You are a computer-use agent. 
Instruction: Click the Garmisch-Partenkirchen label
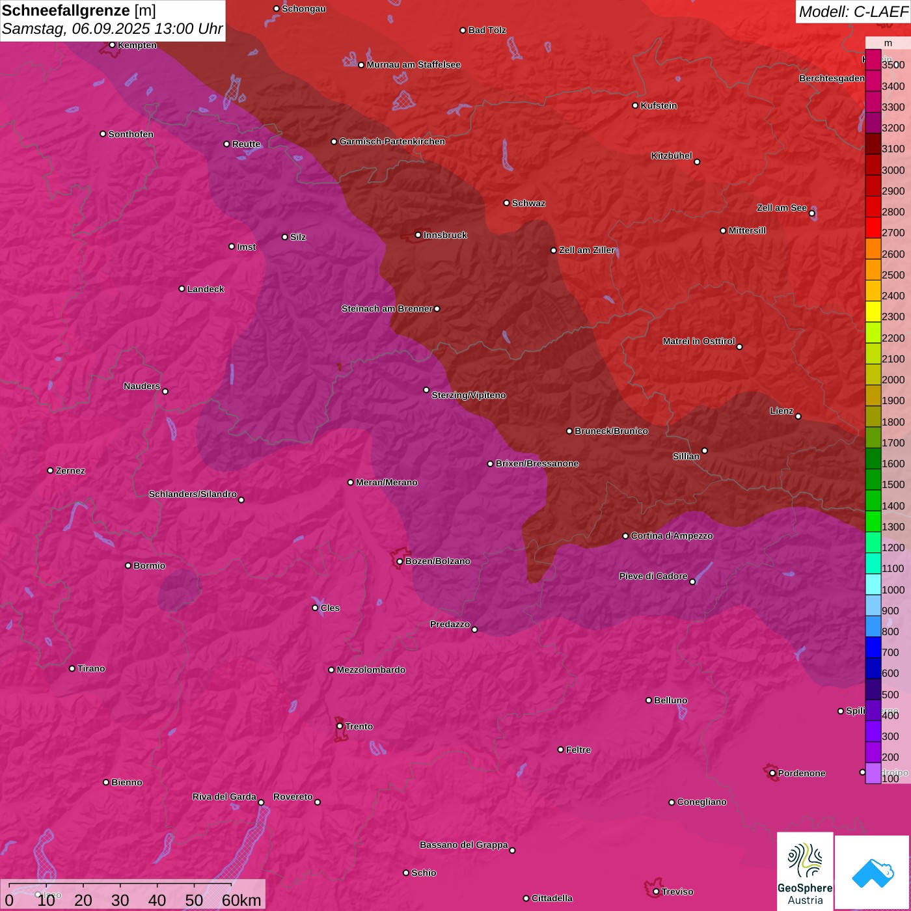[x=392, y=141]
